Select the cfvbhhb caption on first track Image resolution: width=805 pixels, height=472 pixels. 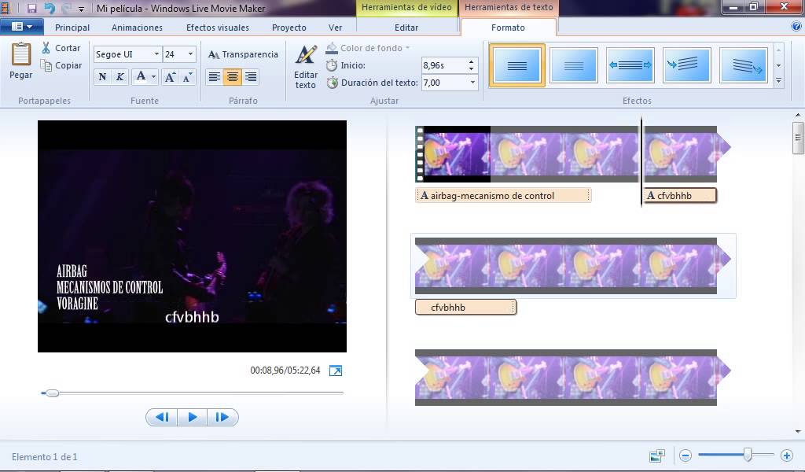click(680, 195)
